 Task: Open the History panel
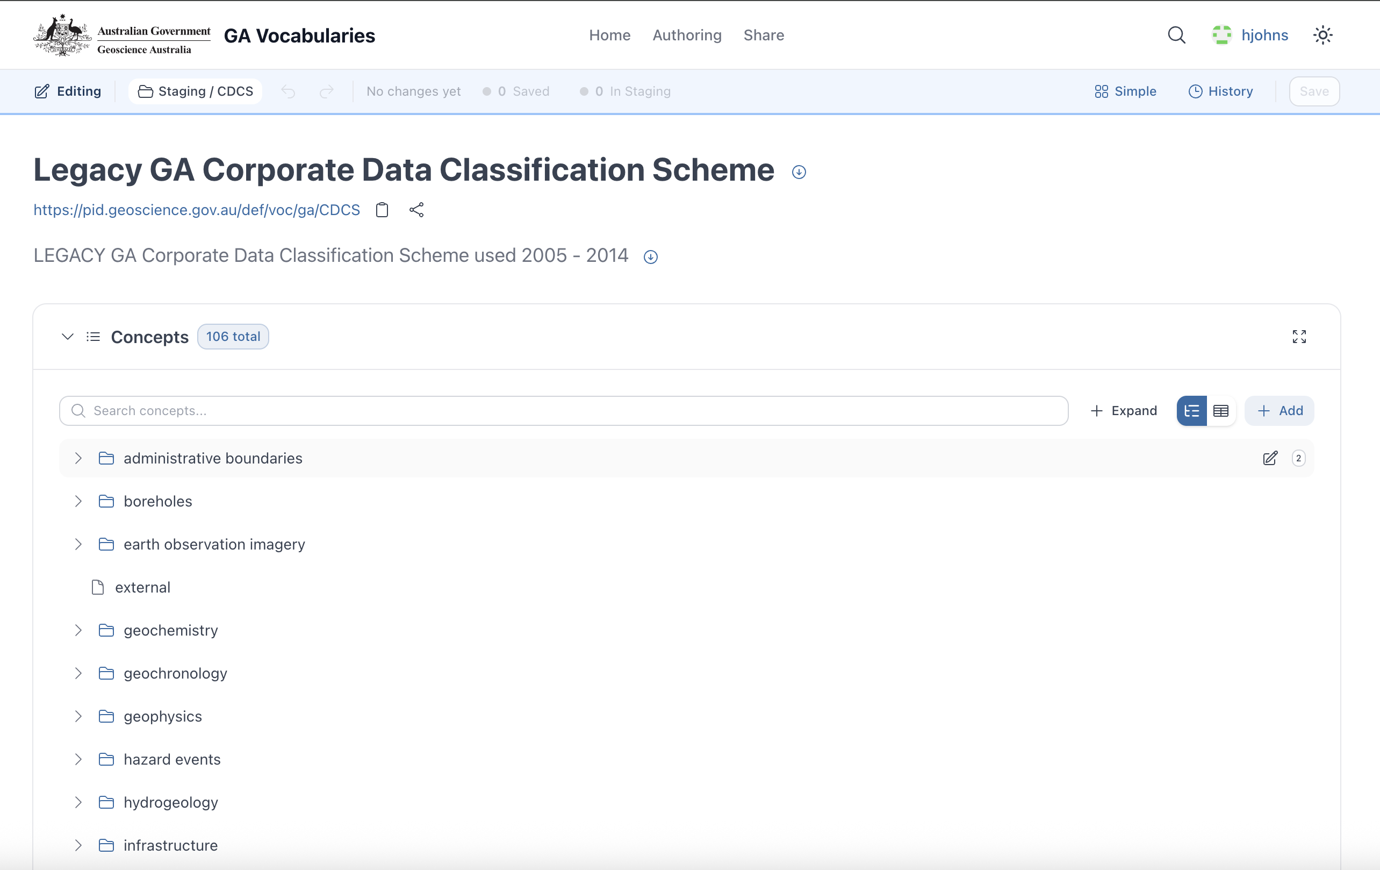point(1221,91)
